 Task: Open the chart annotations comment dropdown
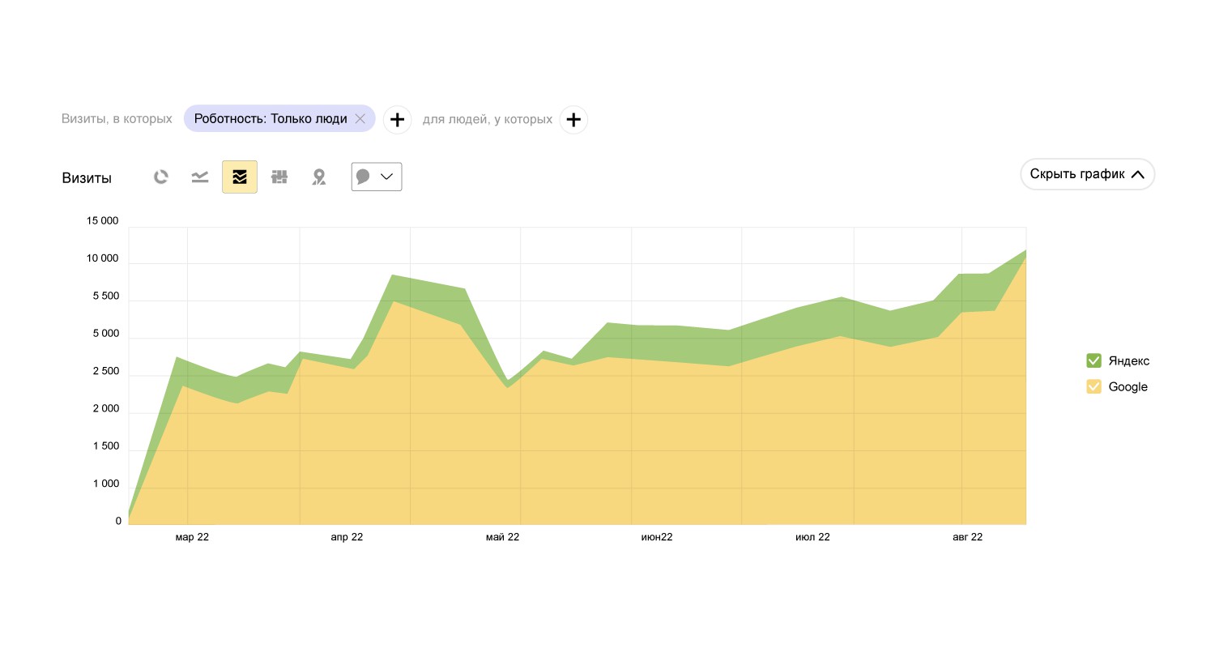point(377,177)
